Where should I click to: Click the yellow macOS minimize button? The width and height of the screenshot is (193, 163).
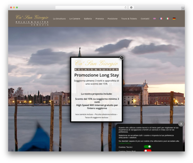[x=14, y=8]
